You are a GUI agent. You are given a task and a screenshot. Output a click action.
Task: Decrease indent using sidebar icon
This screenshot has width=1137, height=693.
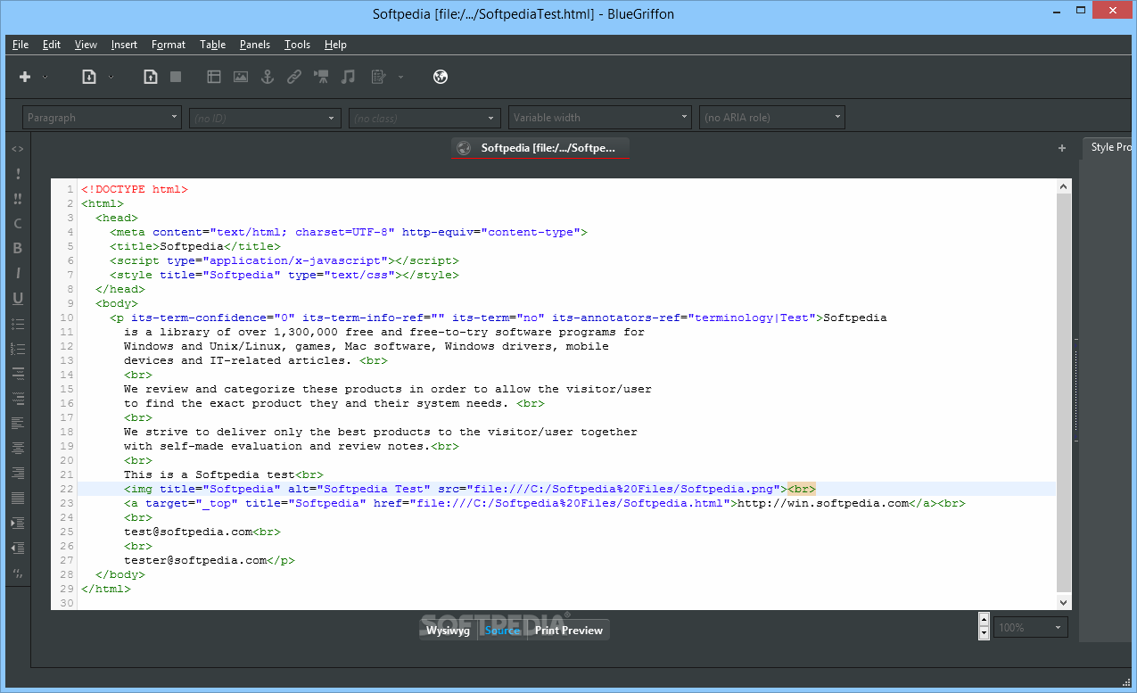(17, 548)
